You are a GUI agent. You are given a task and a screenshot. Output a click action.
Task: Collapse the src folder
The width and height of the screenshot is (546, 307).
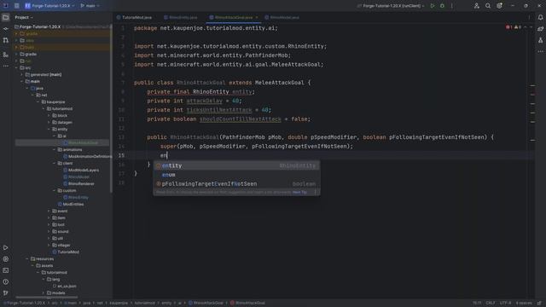[17, 68]
